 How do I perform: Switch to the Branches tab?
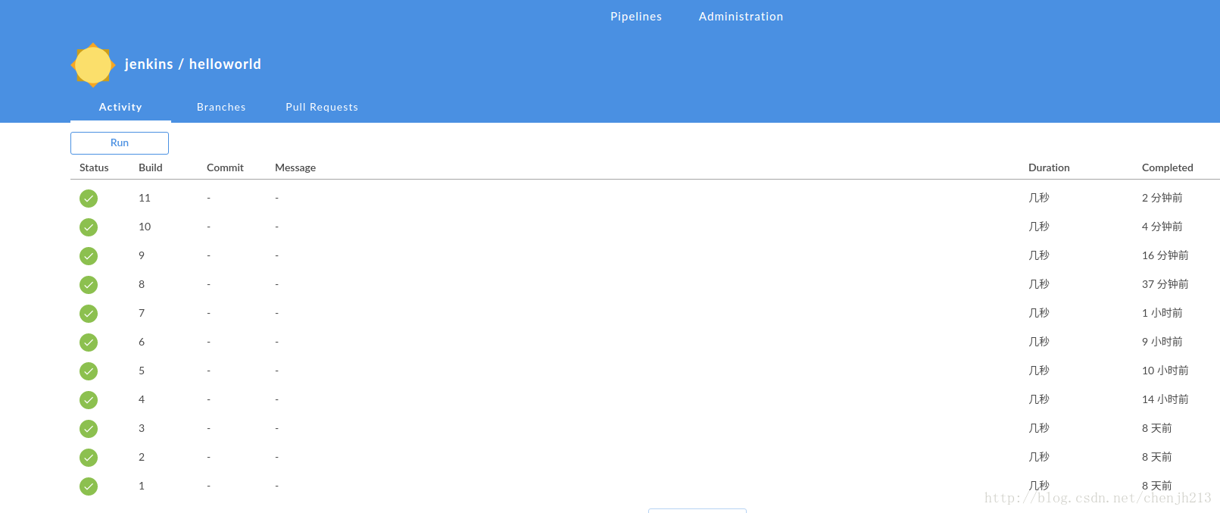221,107
